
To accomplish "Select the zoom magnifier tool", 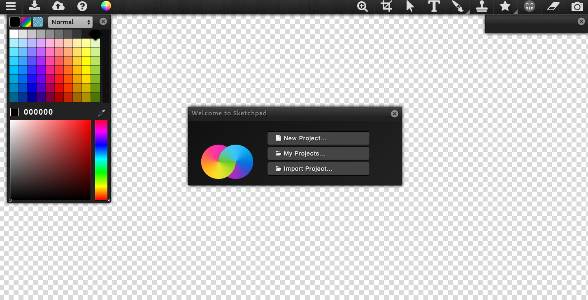I will coord(363,7).
